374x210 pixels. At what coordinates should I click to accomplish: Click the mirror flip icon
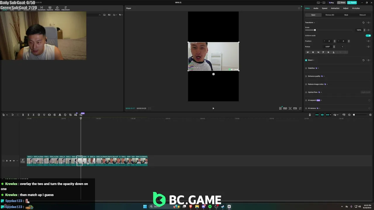60,115
